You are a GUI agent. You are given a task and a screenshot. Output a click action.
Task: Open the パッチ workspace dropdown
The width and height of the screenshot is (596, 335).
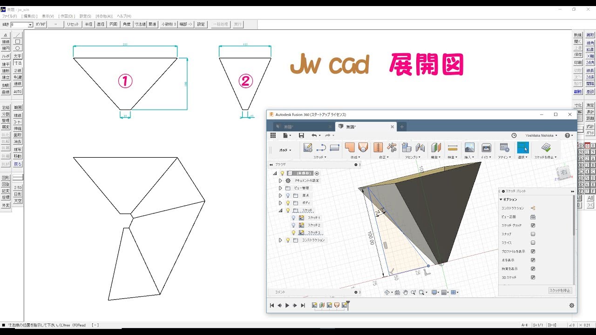pos(285,150)
